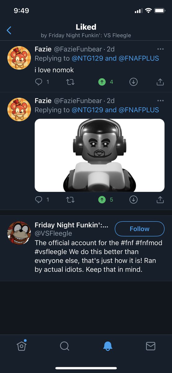
Task: Switch to the Home tab
Action: click(x=21, y=346)
